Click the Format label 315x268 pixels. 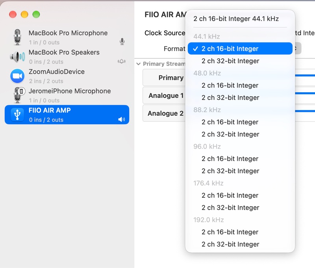coord(174,48)
